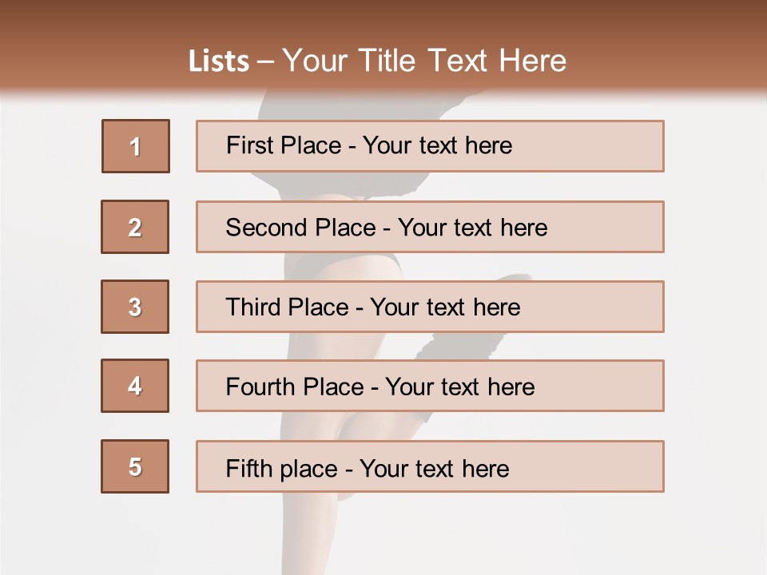The height and width of the screenshot is (575, 767).
Task: Click the words 'First Place'
Action: pos(284,145)
